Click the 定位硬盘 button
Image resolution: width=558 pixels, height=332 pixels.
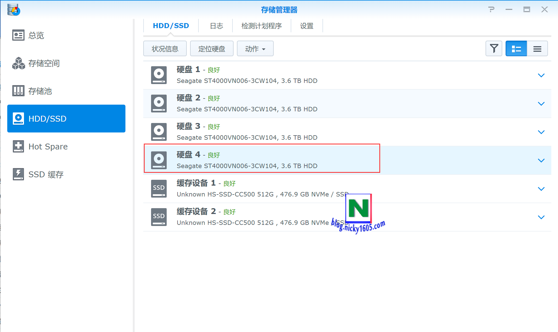click(212, 49)
